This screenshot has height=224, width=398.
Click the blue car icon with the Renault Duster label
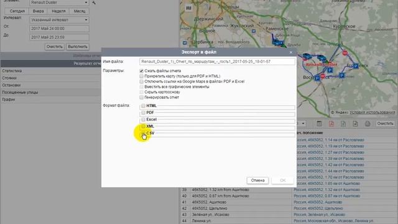(x=322, y=58)
